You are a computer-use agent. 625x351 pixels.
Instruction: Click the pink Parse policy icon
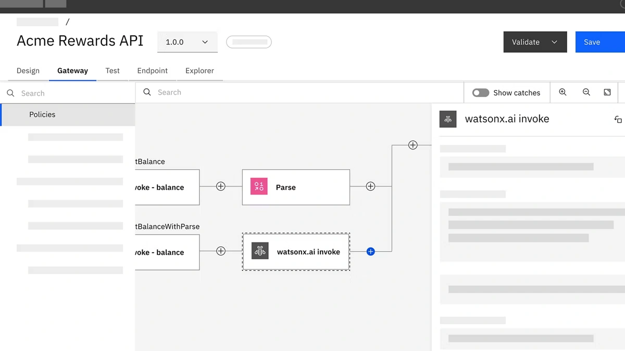tap(259, 187)
